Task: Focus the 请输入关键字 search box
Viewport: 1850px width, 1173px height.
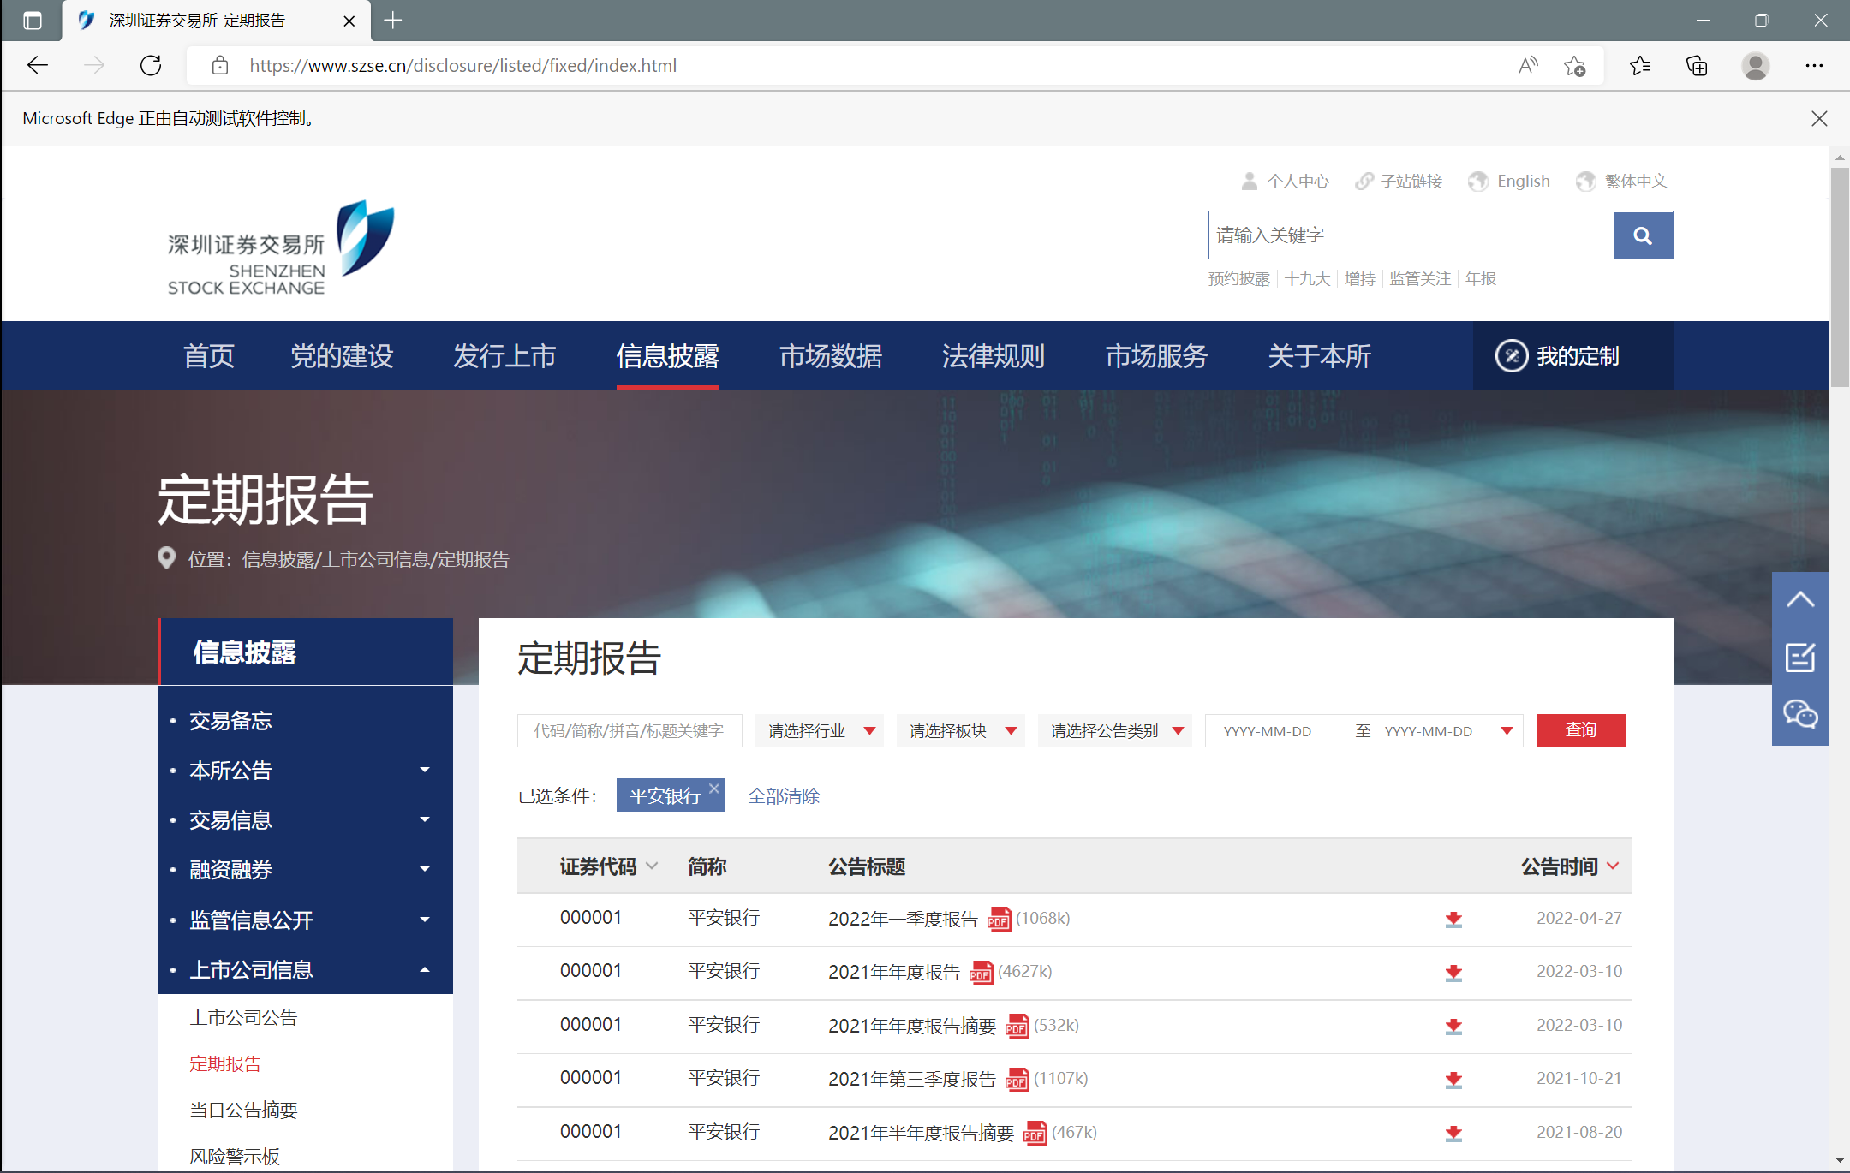Action: click(x=1411, y=235)
